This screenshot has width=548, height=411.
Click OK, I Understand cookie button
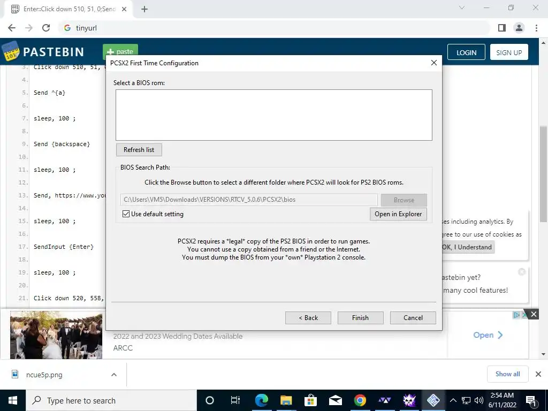pyautogui.click(x=468, y=247)
